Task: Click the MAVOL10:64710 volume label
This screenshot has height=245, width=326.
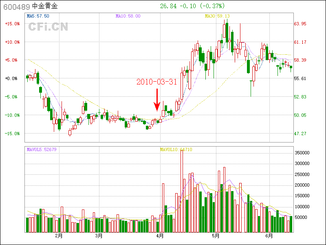Action: 176,149
